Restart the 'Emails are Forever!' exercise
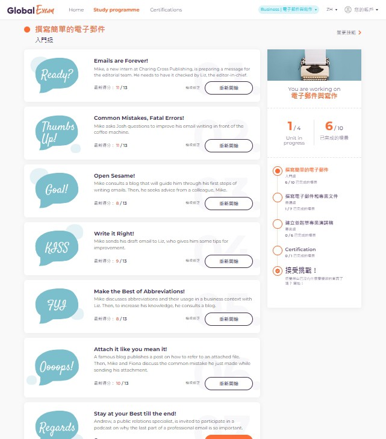Image resolution: width=386 pixels, height=439 pixels. coord(229,88)
